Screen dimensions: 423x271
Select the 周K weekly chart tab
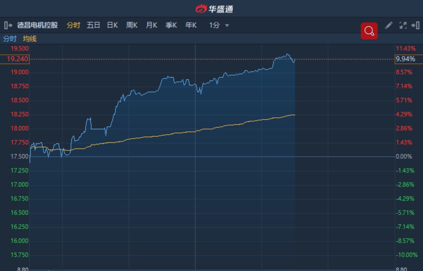click(x=132, y=25)
